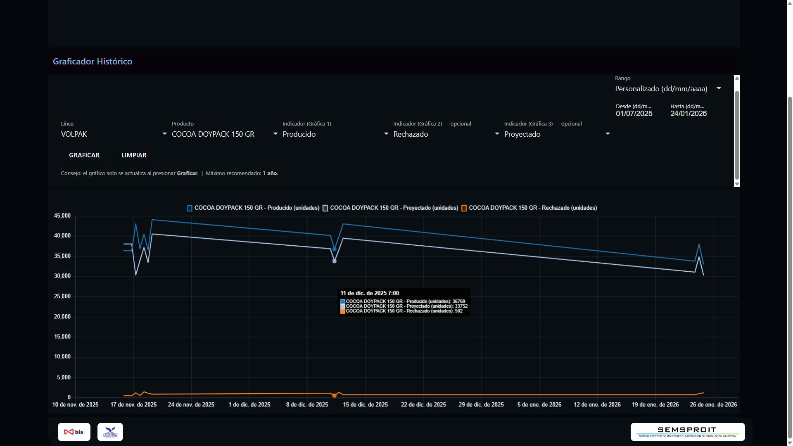Click the Producido data point at 11 dic.
This screenshot has width=793, height=446.
click(335, 249)
